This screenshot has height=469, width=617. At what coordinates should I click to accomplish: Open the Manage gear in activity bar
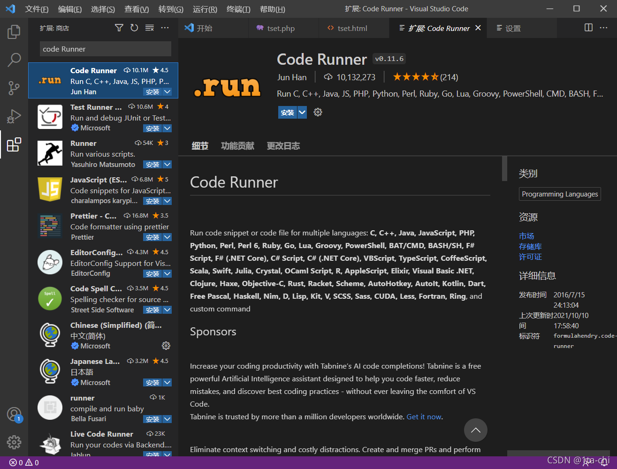coord(14,442)
